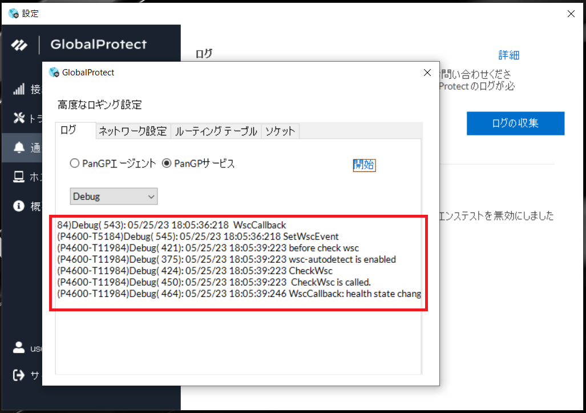Screen dimensions: 586x413
Task: Click the log line 'wsc-autodetect is enabled'
Action: click(227, 259)
